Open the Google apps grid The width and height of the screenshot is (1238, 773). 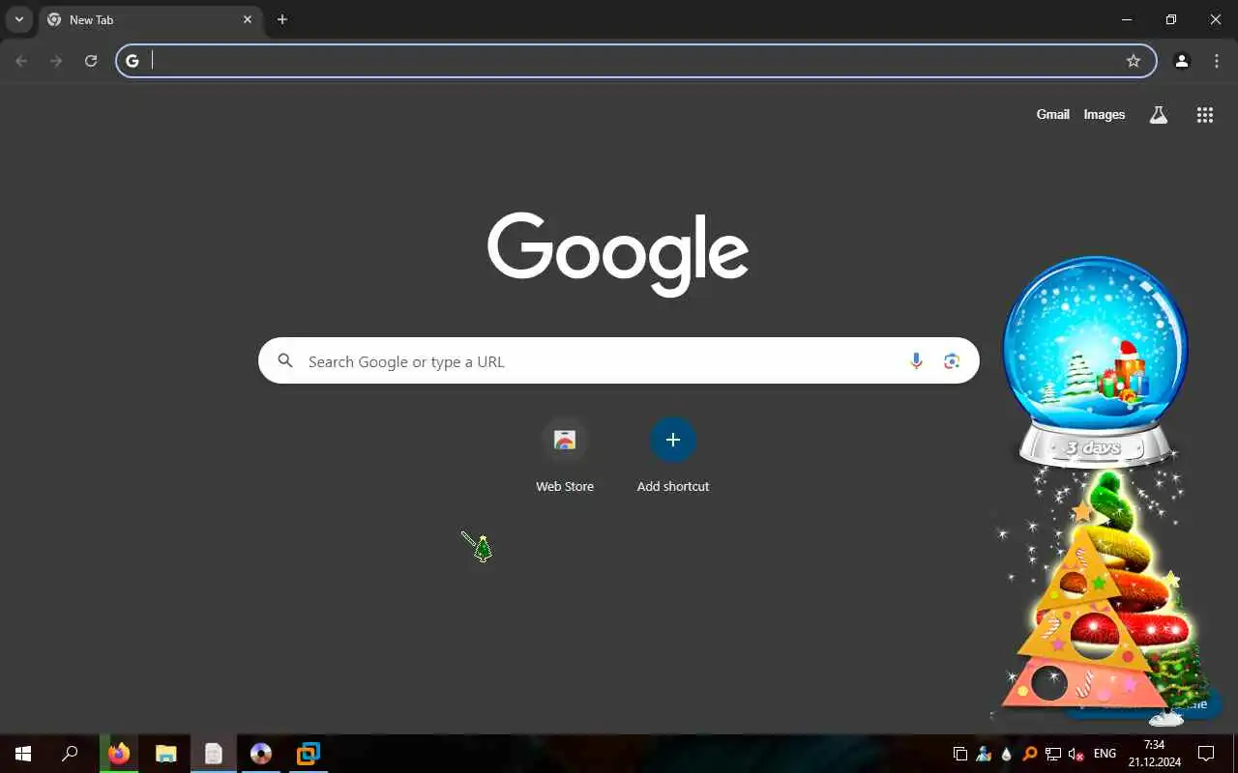[1204, 115]
